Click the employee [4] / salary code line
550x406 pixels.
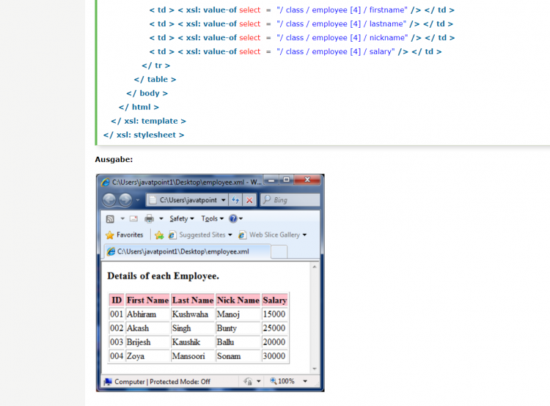pyautogui.click(x=296, y=51)
